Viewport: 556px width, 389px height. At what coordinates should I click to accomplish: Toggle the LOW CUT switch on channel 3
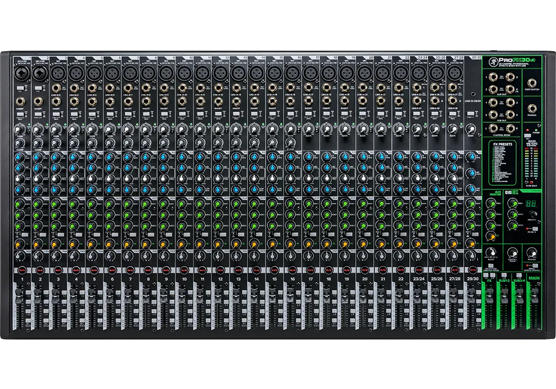56,114
